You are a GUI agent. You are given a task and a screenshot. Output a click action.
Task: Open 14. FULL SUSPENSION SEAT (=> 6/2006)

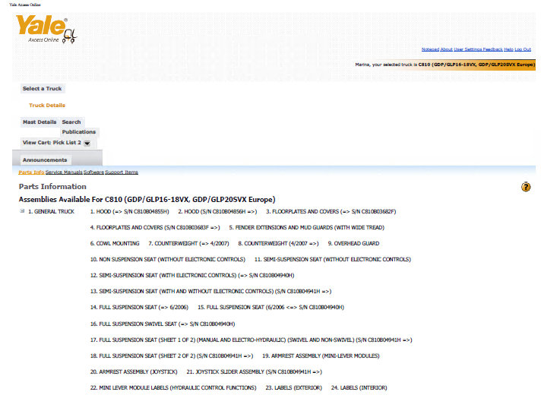[x=139, y=308]
